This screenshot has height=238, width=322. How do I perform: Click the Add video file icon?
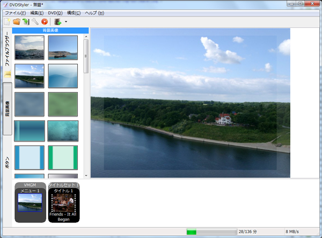click(58, 22)
